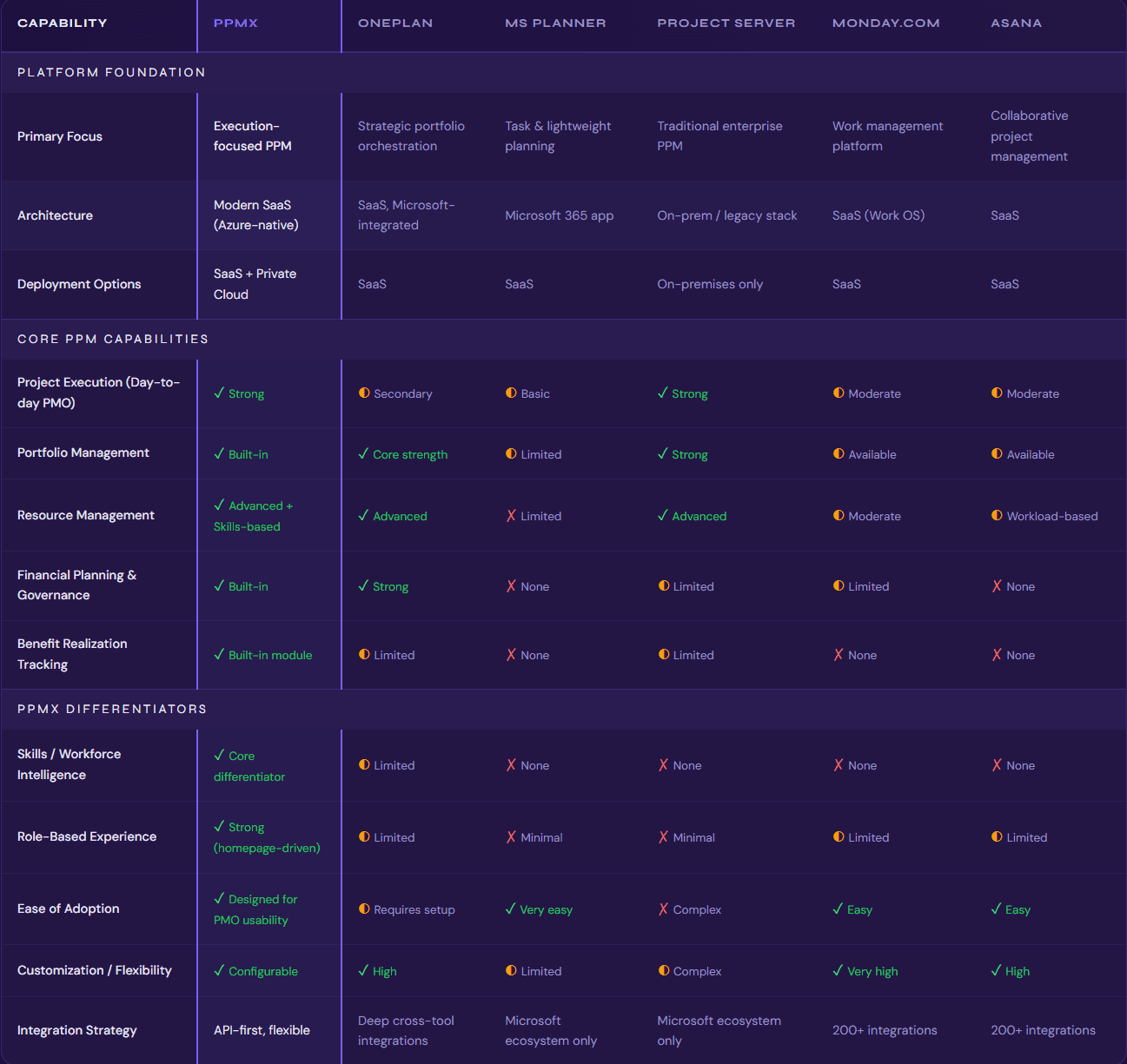This screenshot has width=1127, height=1064.
Task: Click the green check on Asana Ease of Adoption
Action: (997, 909)
